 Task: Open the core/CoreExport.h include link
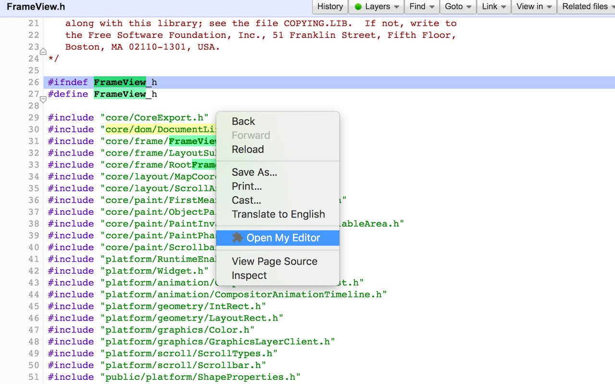coord(154,118)
